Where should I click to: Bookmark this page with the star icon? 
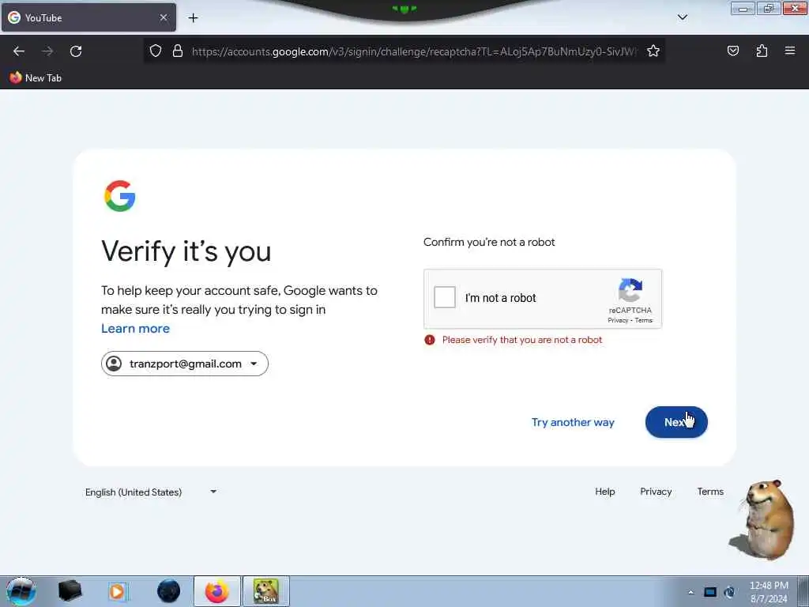(653, 51)
